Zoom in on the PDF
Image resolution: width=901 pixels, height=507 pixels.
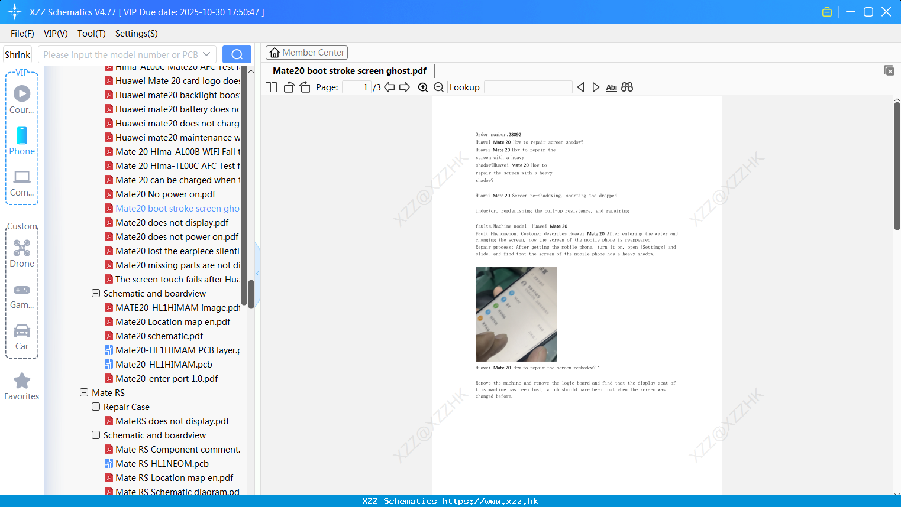(423, 87)
